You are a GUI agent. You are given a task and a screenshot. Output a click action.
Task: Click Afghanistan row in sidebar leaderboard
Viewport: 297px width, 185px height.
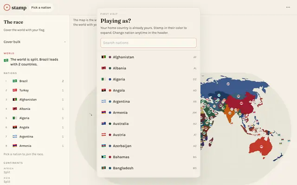35,99
